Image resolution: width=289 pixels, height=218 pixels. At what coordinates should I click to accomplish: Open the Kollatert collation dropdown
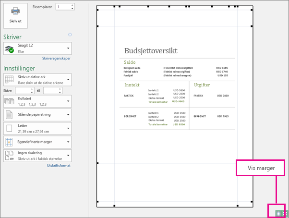click(37, 101)
